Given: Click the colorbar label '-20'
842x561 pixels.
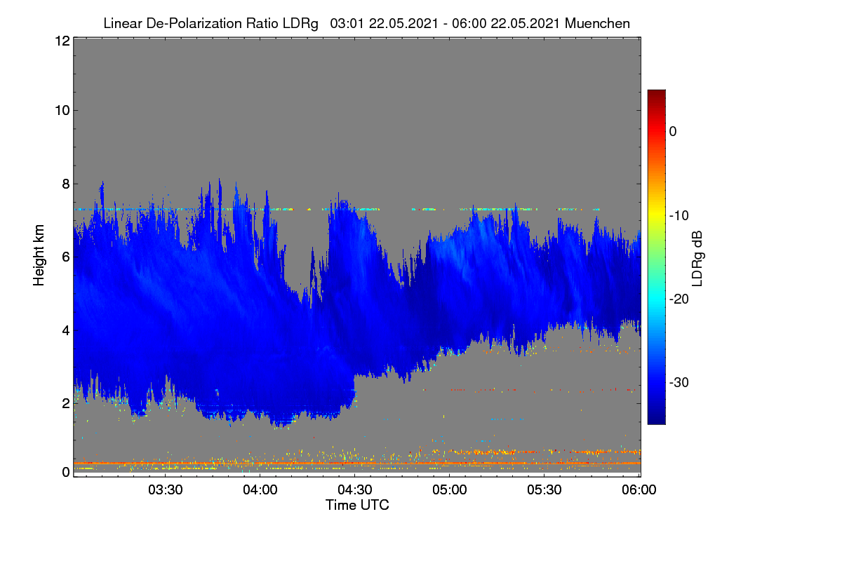Looking at the screenshot, I should tap(680, 299).
